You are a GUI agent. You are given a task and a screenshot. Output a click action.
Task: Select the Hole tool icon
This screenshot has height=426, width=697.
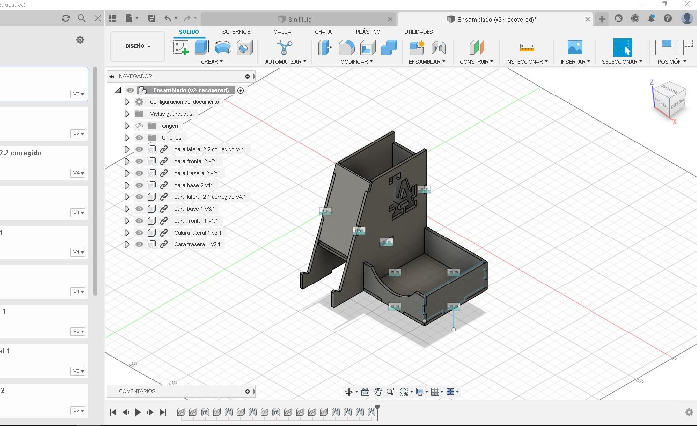pyautogui.click(x=244, y=47)
